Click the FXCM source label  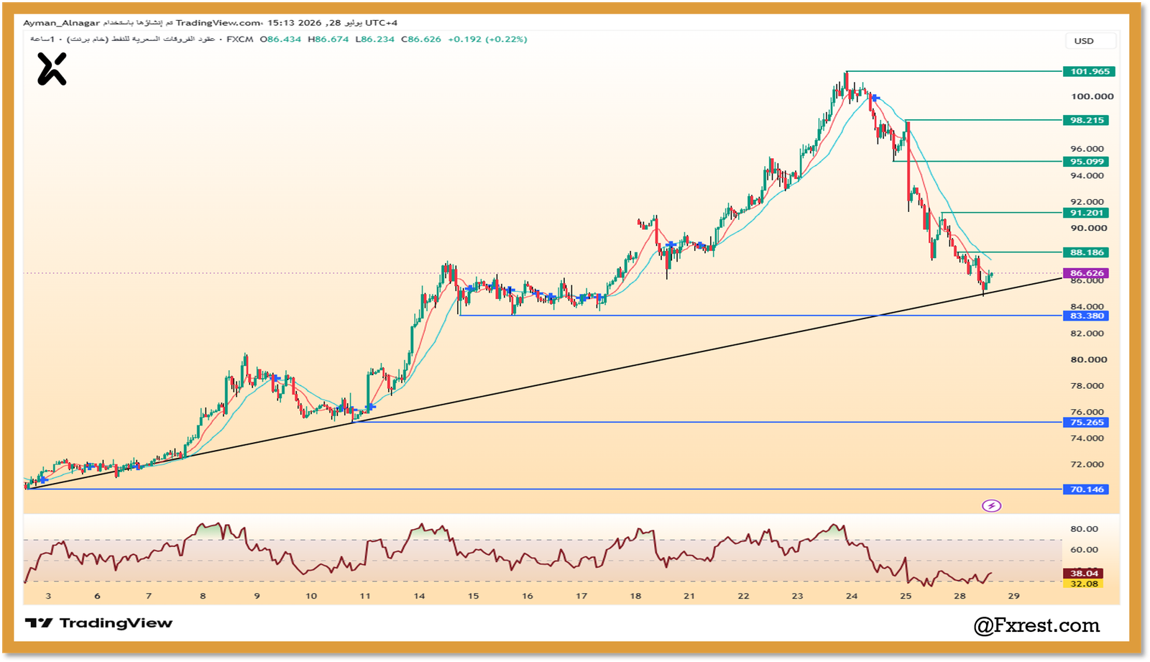click(240, 40)
